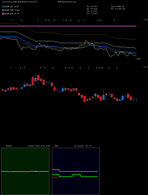
Task: Click the blue DOW ST legend swatch
Action: coord(3,6)
